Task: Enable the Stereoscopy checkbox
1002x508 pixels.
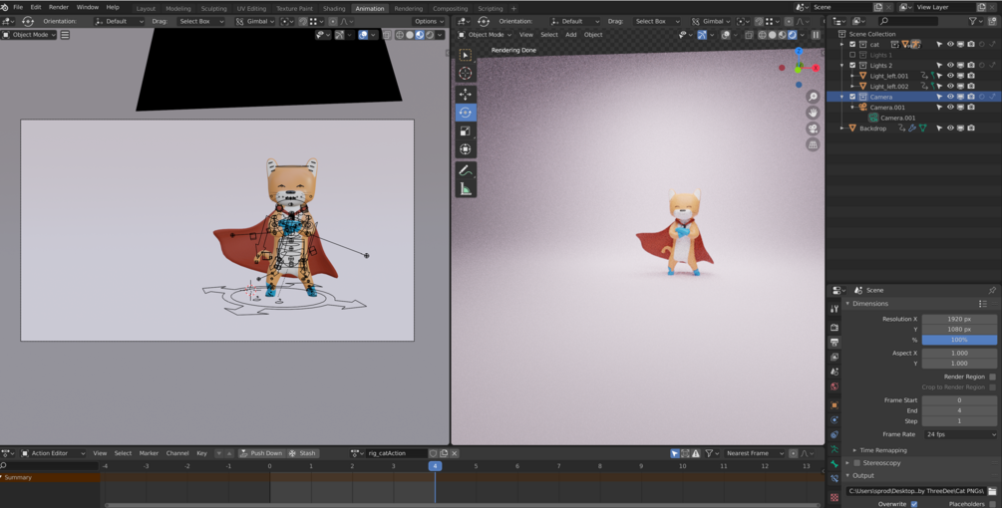Action: pos(857,463)
